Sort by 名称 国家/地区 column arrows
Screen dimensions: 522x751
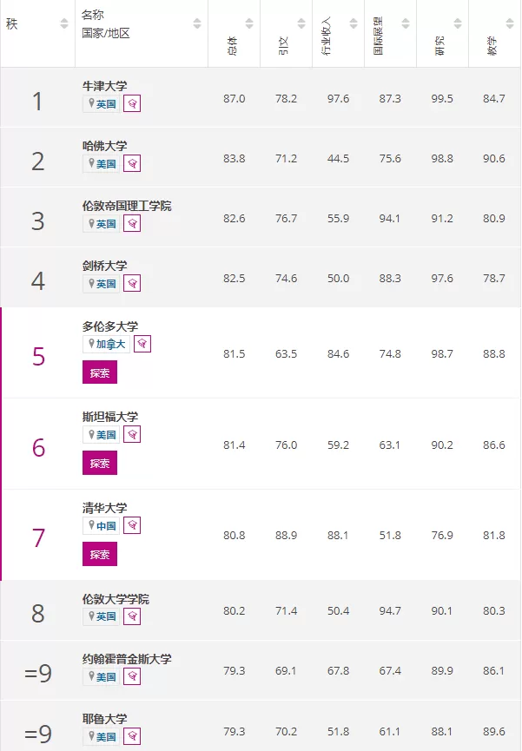197,23
